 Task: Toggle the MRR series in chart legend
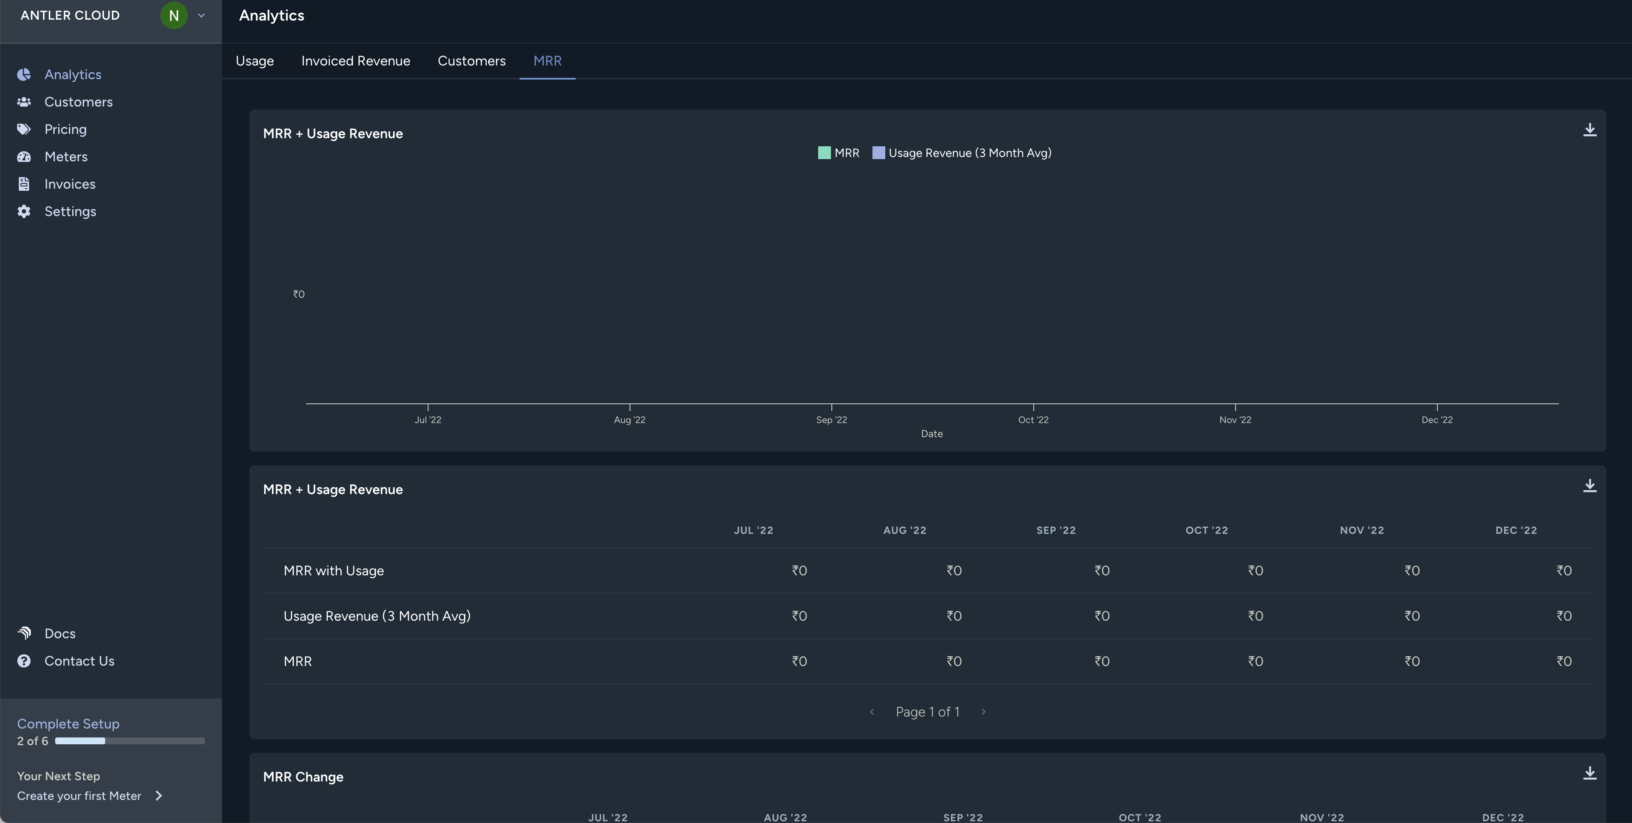tap(838, 153)
